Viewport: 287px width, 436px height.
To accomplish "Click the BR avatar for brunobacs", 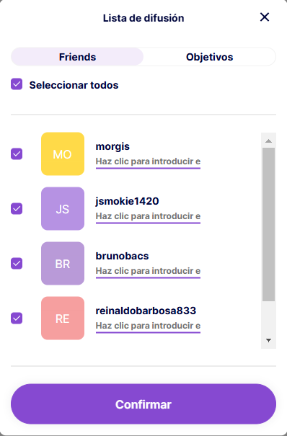I will [x=63, y=263].
